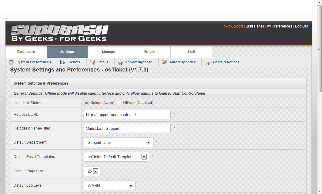Click the System Preferences gear icon
This screenshot has width=322, height=194.
11,62
